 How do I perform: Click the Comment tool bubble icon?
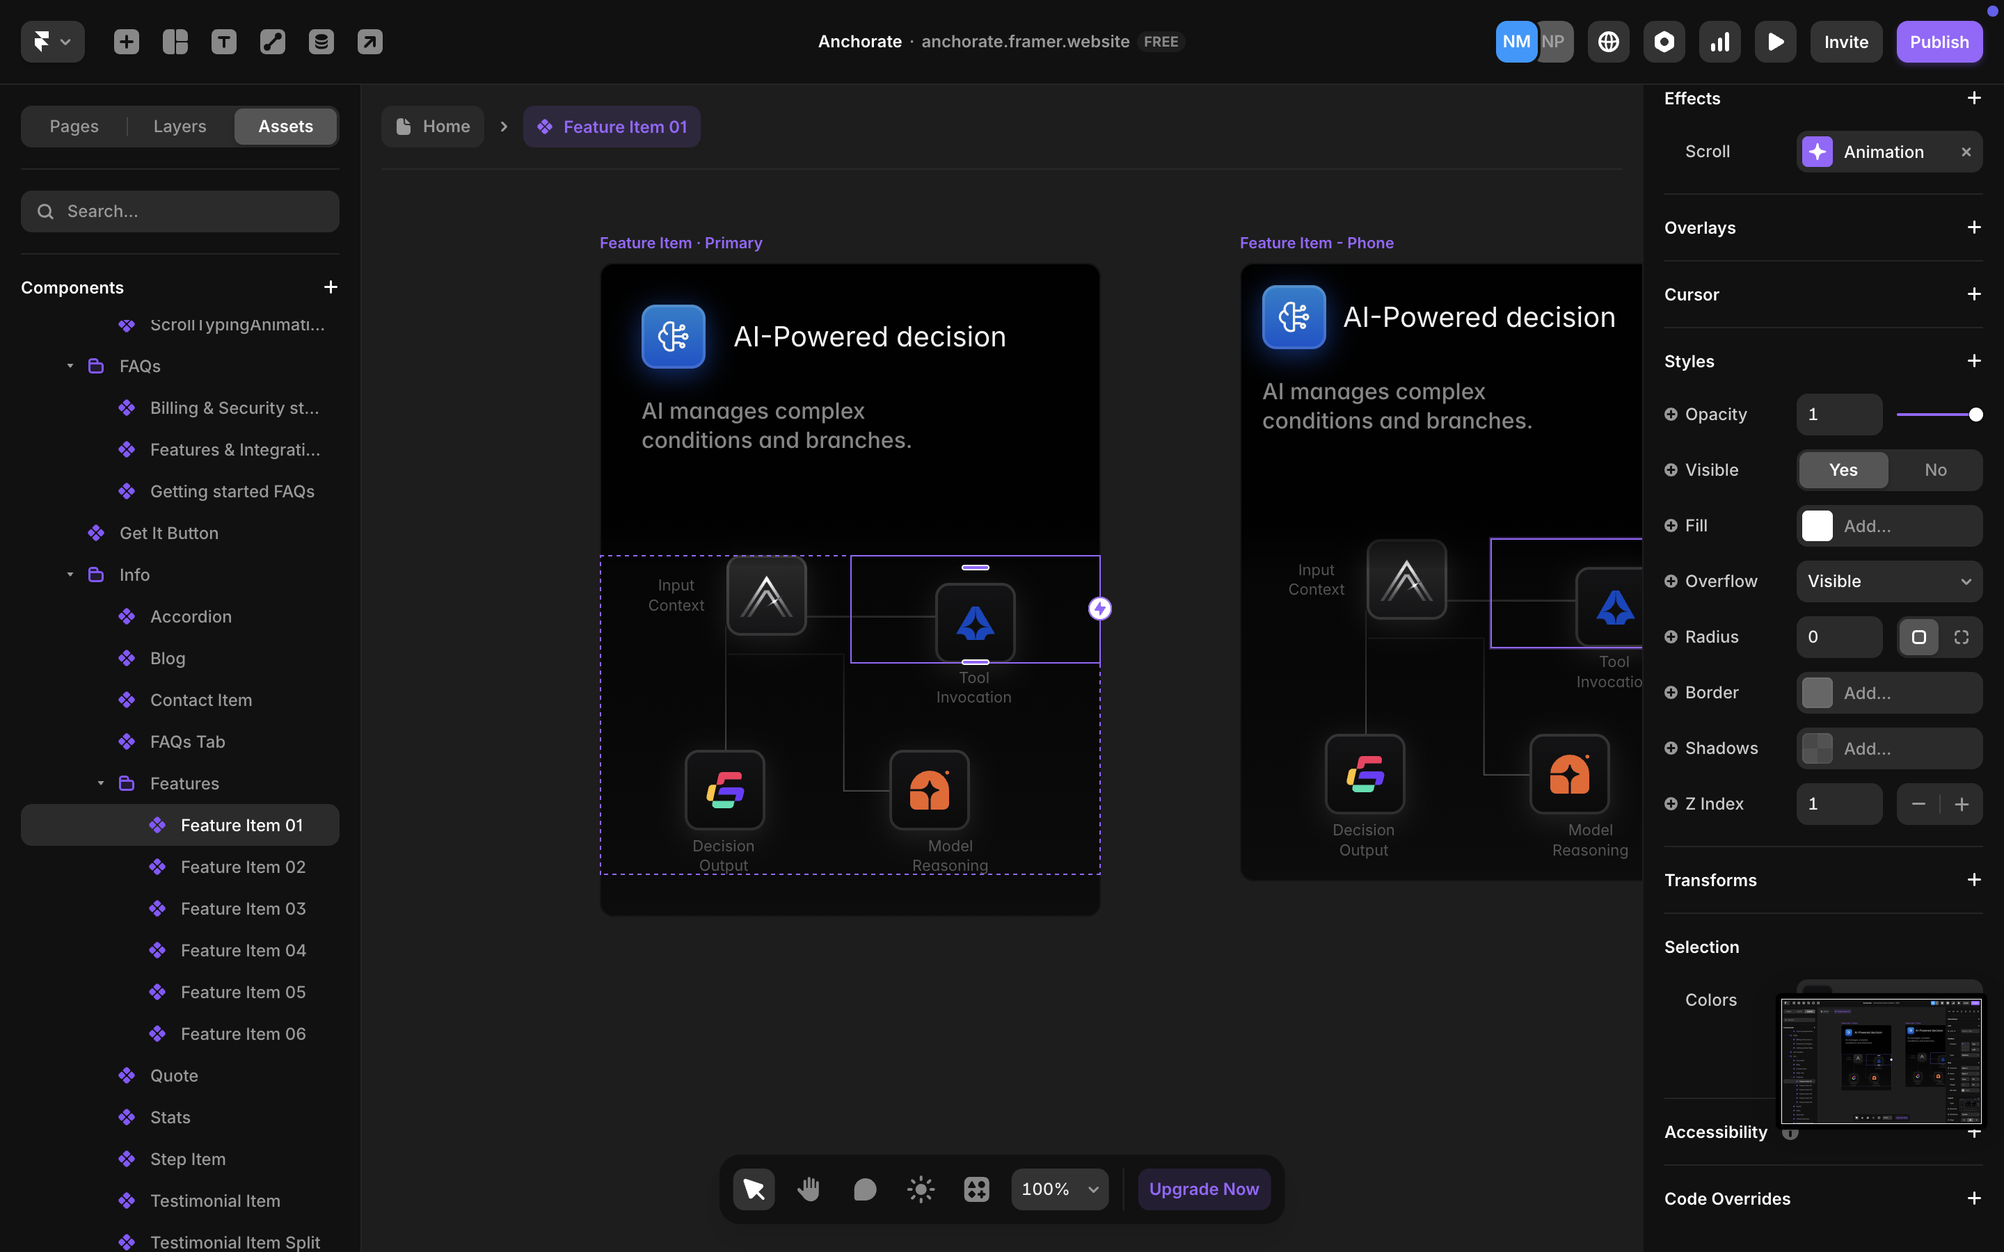[x=864, y=1189]
